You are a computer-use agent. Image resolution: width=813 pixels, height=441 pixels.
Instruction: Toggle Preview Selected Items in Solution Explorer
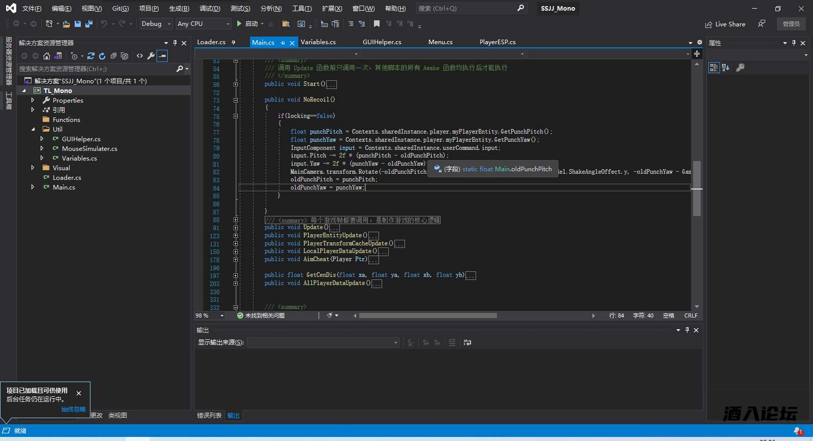tap(162, 56)
